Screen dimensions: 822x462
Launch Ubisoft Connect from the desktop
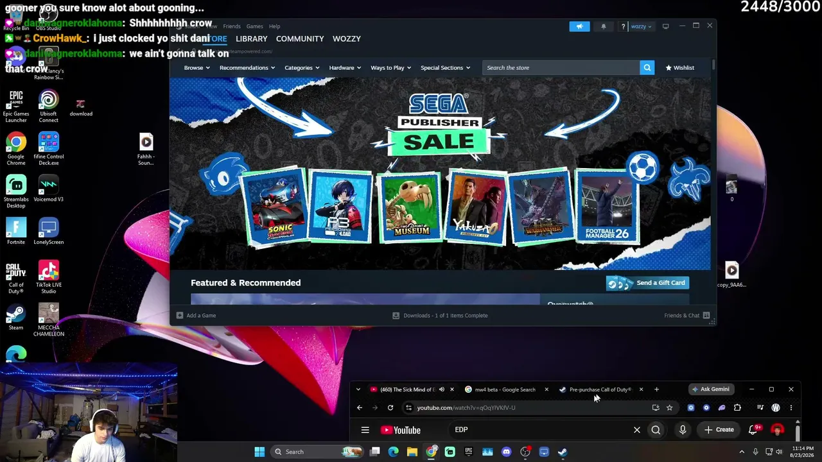tap(48, 107)
